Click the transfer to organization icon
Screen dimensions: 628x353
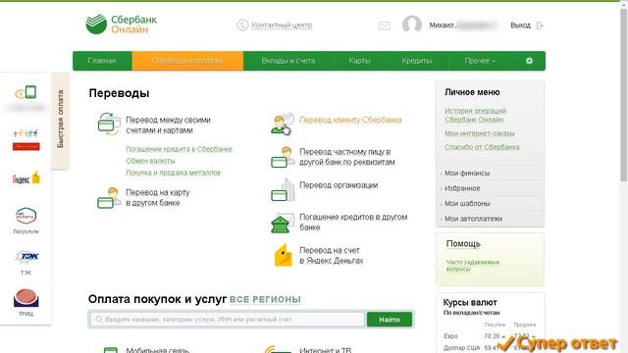(283, 190)
